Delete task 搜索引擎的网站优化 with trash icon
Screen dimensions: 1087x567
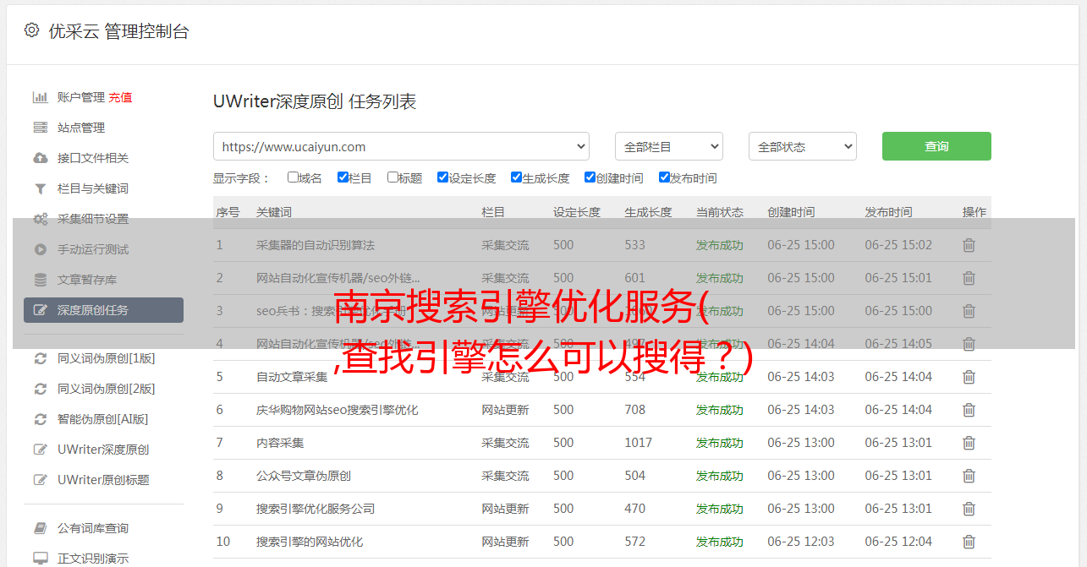969,542
